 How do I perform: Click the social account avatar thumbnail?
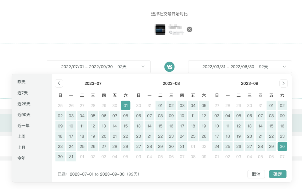pyautogui.click(x=160, y=29)
